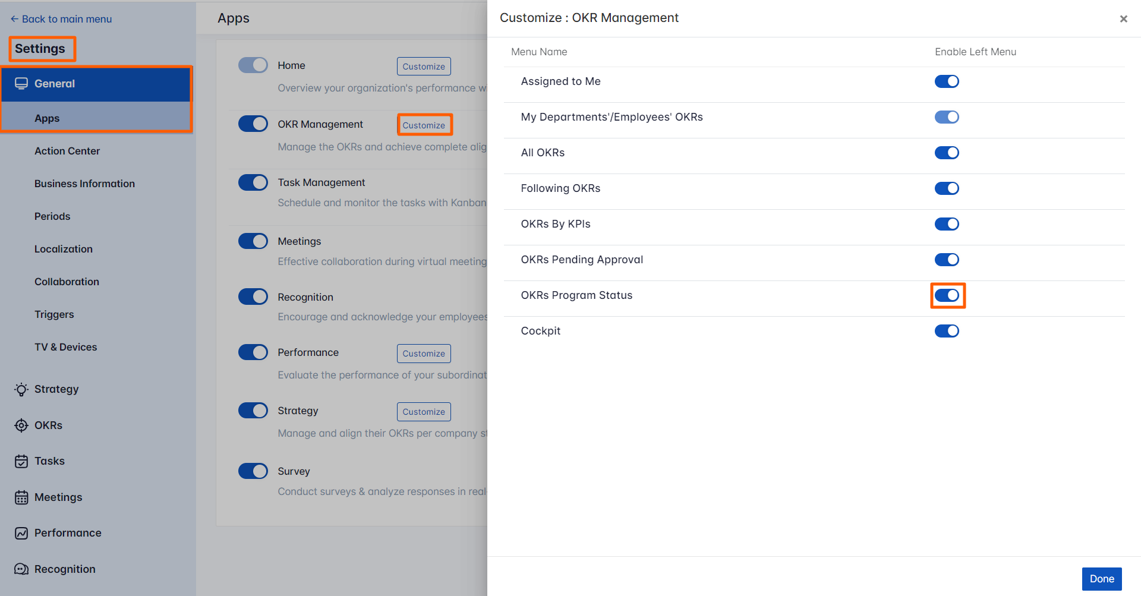Click the General monitor icon in sidebar
The image size is (1141, 596).
[22, 83]
